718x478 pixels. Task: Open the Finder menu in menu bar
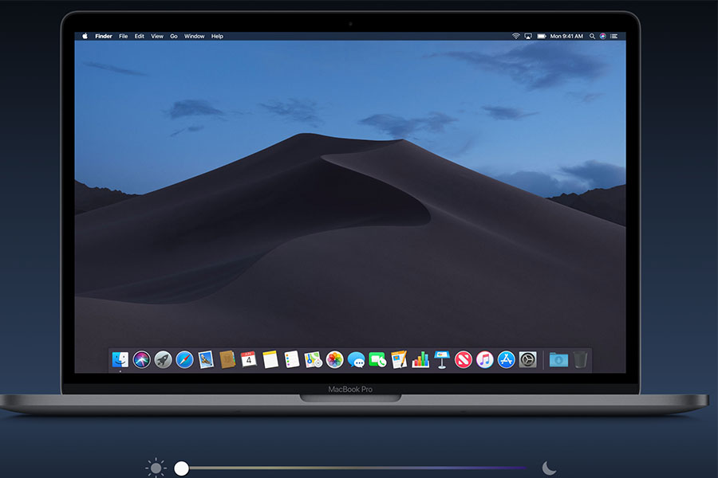(x=104, y=36)
